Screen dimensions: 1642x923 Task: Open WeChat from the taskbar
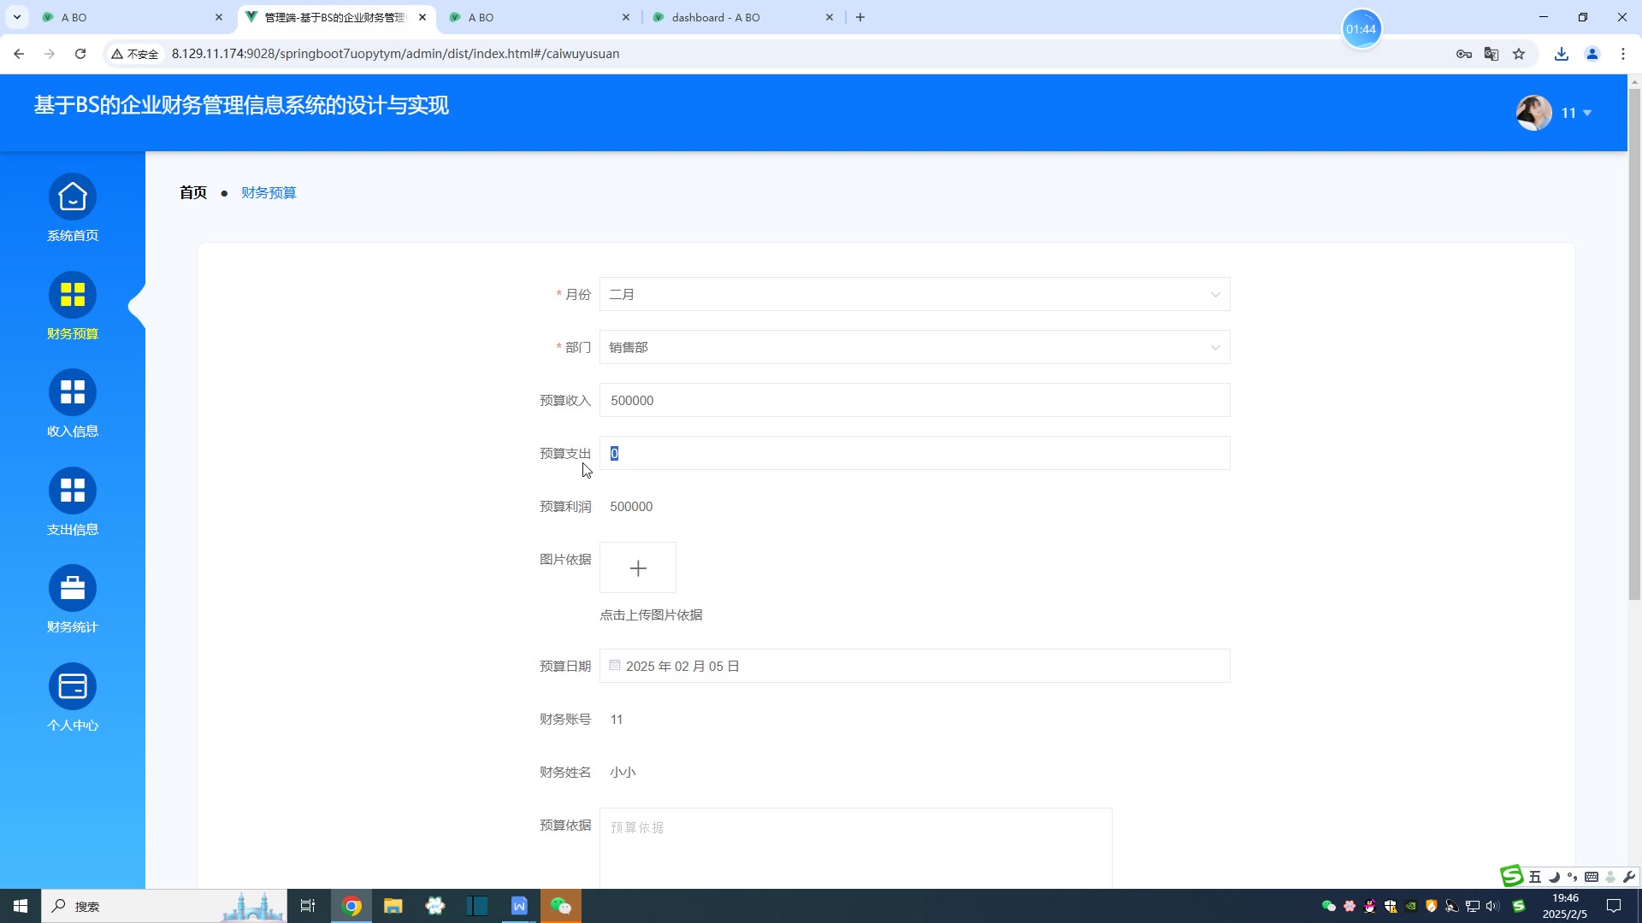(561, 906)
